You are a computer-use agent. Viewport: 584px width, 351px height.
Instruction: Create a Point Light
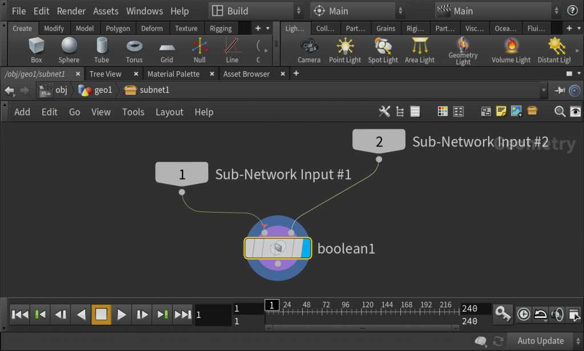345,50
